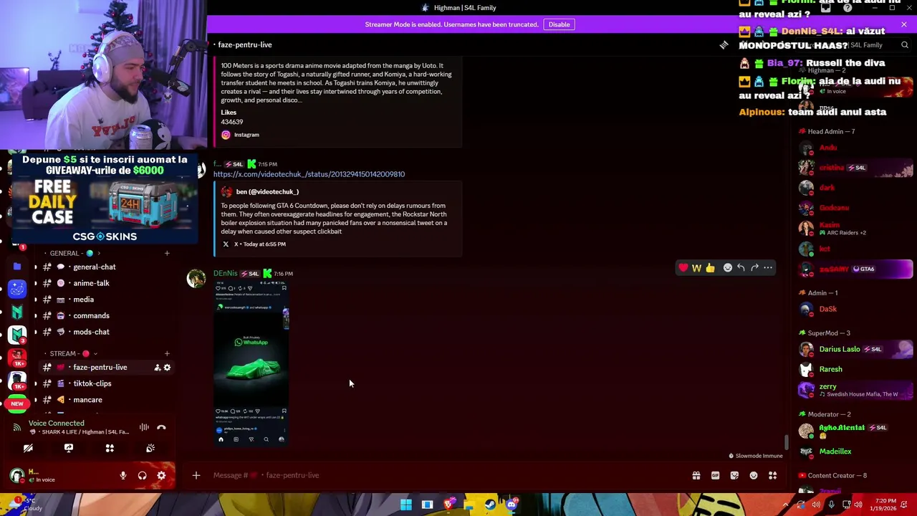
Task: Open sticker picker
Action: 734,475
